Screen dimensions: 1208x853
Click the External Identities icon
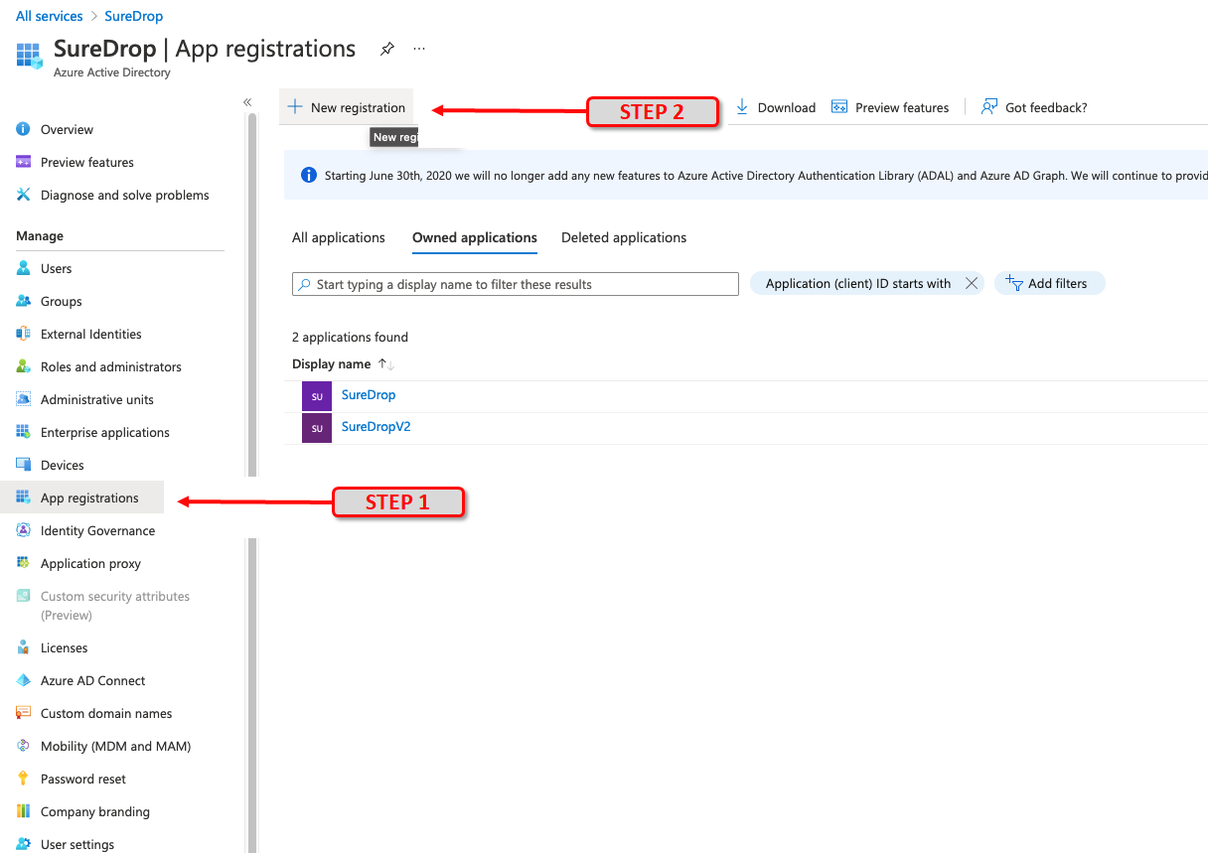pyautogui.click(x=24, y=334)
